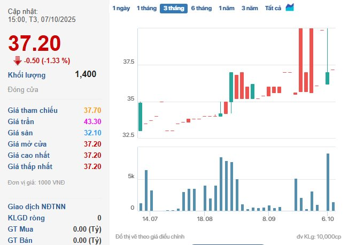
Task: Click the green candlestick at chart's left edge
Action: pos(140,117)
